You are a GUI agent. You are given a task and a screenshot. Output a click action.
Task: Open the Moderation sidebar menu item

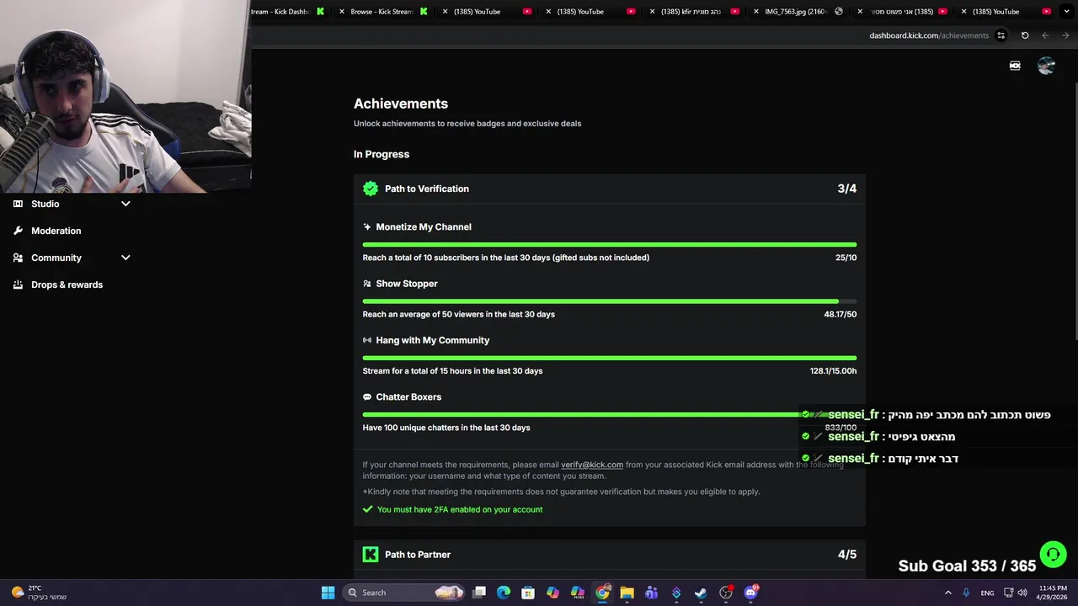(56, 231)
